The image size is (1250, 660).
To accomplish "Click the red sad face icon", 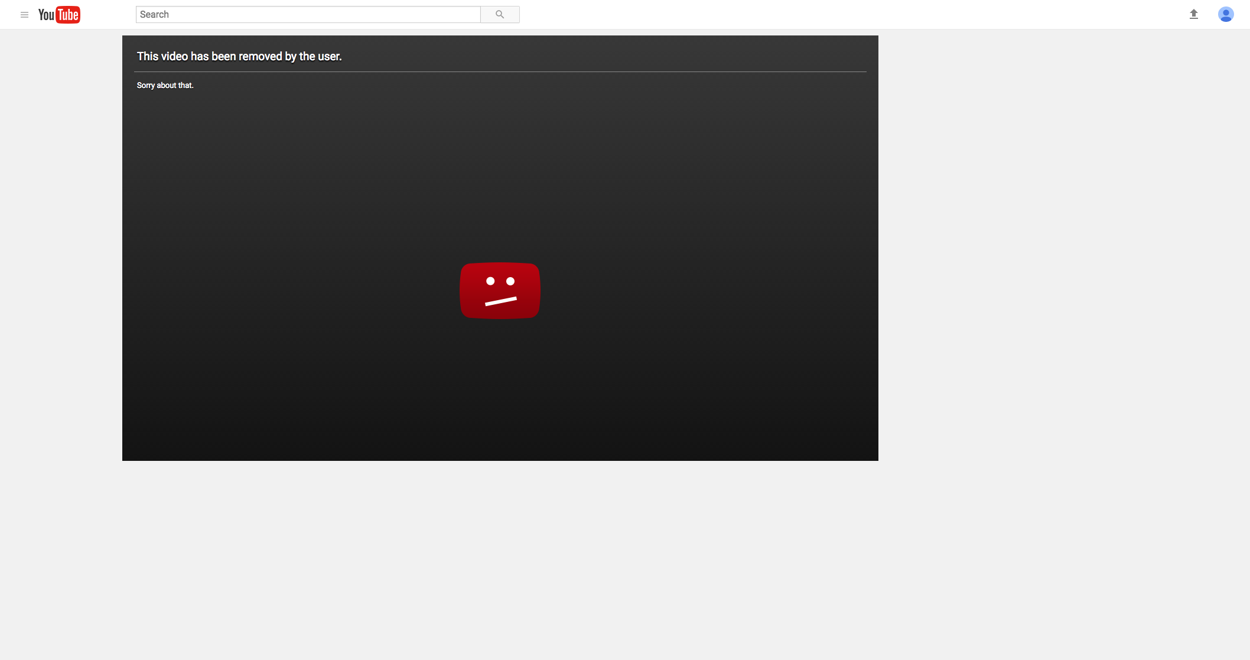I will (500, 290).
